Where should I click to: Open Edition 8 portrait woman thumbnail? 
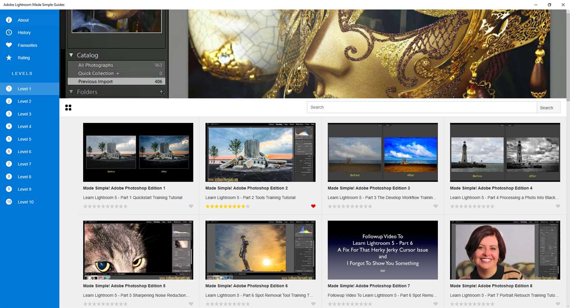[505, 250]
